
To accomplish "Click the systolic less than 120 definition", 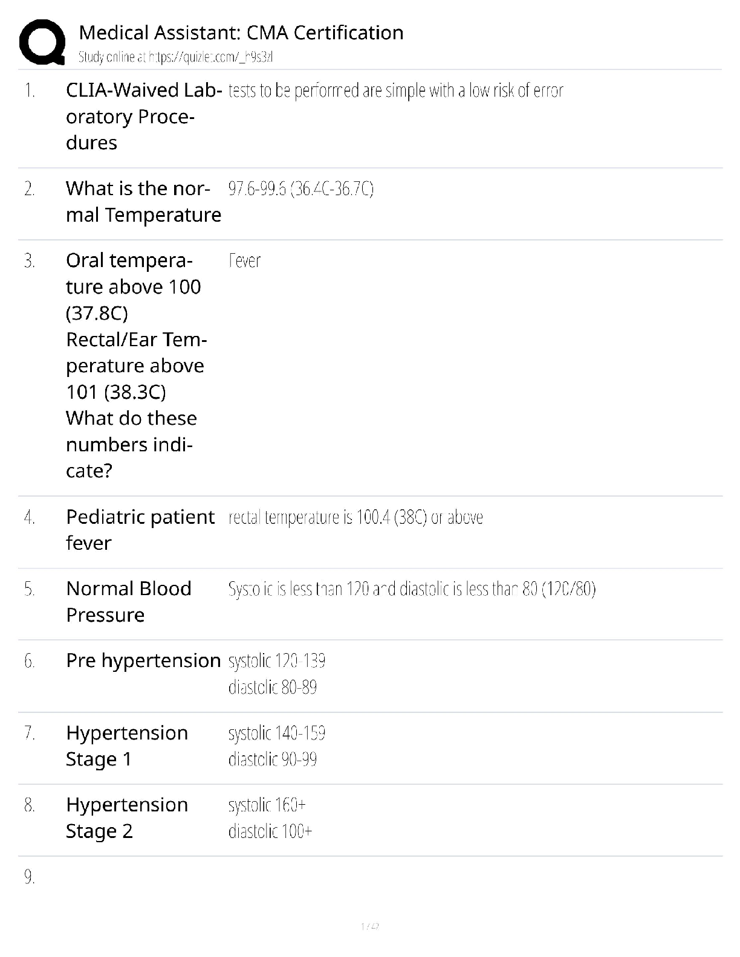I will point(412,588).
